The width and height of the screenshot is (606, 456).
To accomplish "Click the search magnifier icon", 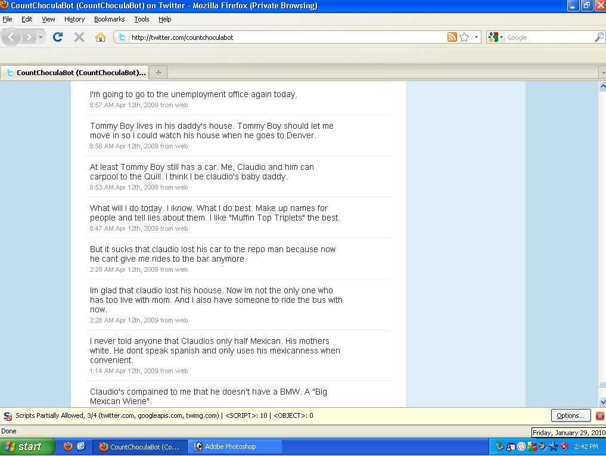I will pyautogui.click(x=599, y=37).
